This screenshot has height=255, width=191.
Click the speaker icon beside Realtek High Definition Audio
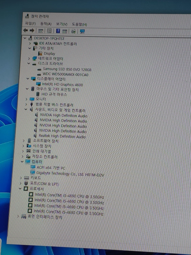[35, 135]
